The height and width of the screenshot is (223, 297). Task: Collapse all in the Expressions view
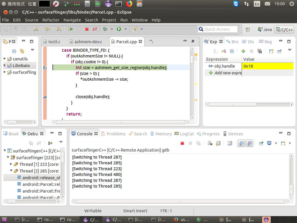232,51
